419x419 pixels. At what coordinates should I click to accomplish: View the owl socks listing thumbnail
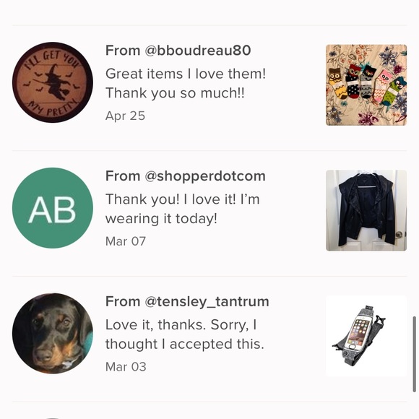click(x=366, y=85)
